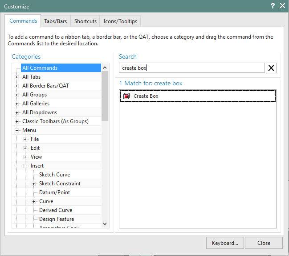This screenshot has width=289, height=256.
Task: Expand the File submenu node
Action: click(25, 140)
